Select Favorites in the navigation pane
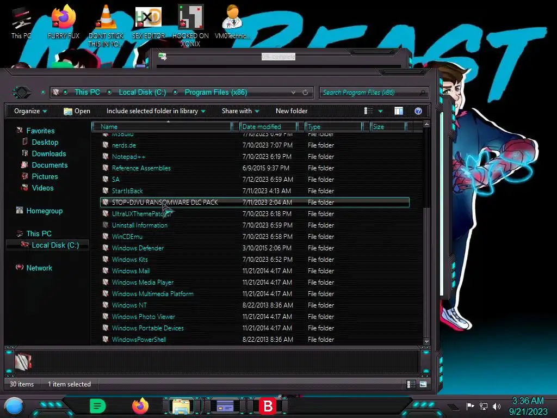 40,131
